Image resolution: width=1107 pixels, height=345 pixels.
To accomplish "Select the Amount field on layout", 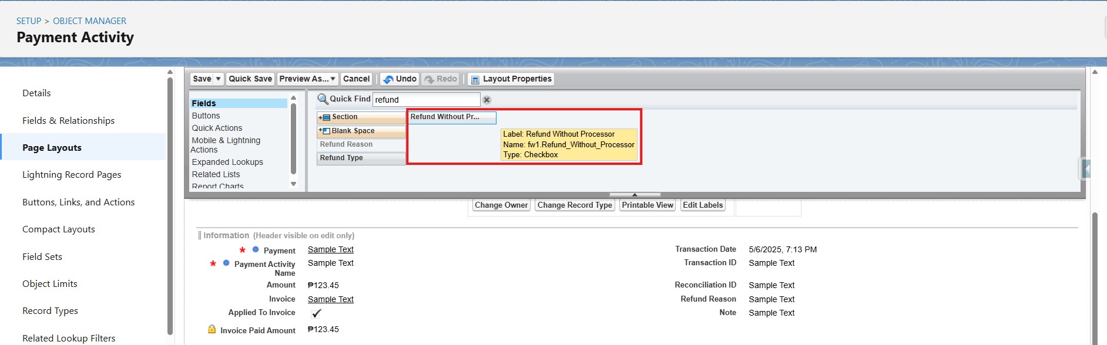I will coord(281,285).
